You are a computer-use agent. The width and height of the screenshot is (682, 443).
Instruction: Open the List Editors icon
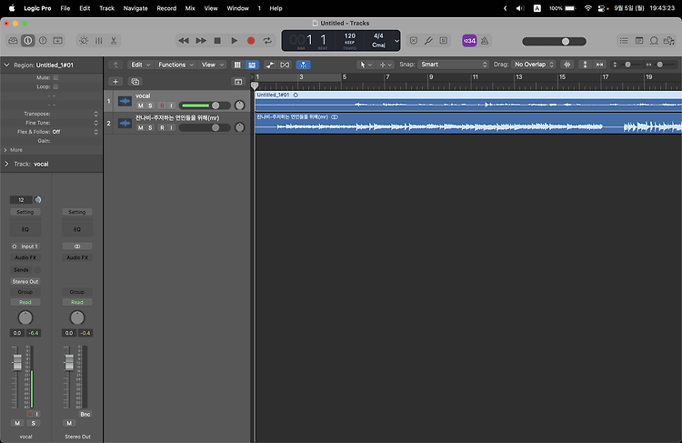624,40
